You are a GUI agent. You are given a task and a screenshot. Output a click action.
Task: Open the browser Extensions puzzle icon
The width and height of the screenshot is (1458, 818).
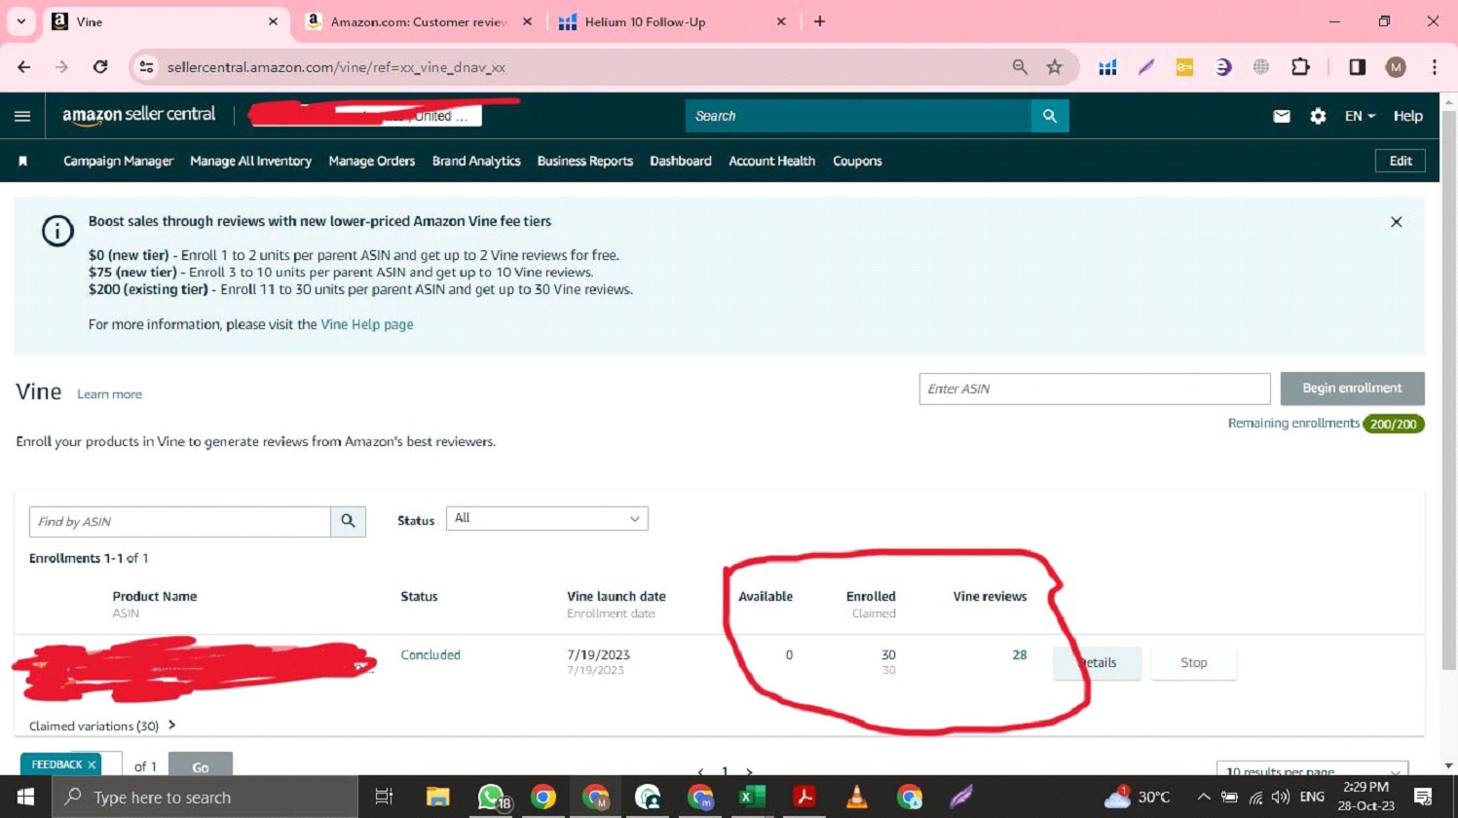1300,67
